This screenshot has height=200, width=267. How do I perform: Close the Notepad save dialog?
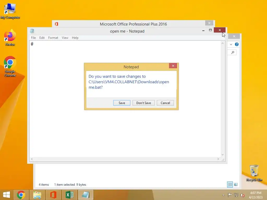tap(173, 66)
